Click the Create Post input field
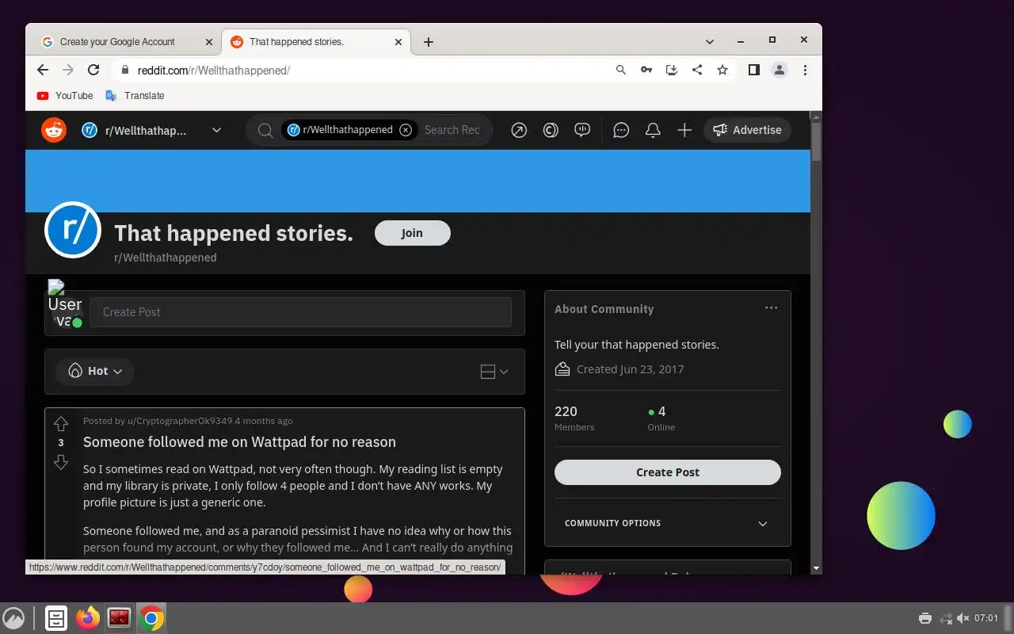Screen dimensions: 1014x634 pos(300,312)
